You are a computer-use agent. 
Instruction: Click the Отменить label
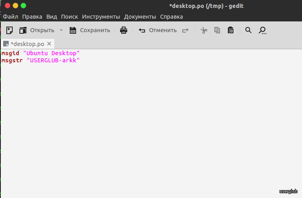tap(163, 30)
